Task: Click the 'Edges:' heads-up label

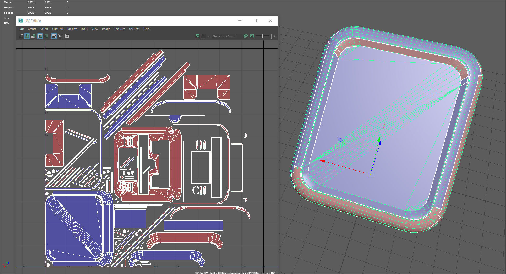Action: coord(8,8)
